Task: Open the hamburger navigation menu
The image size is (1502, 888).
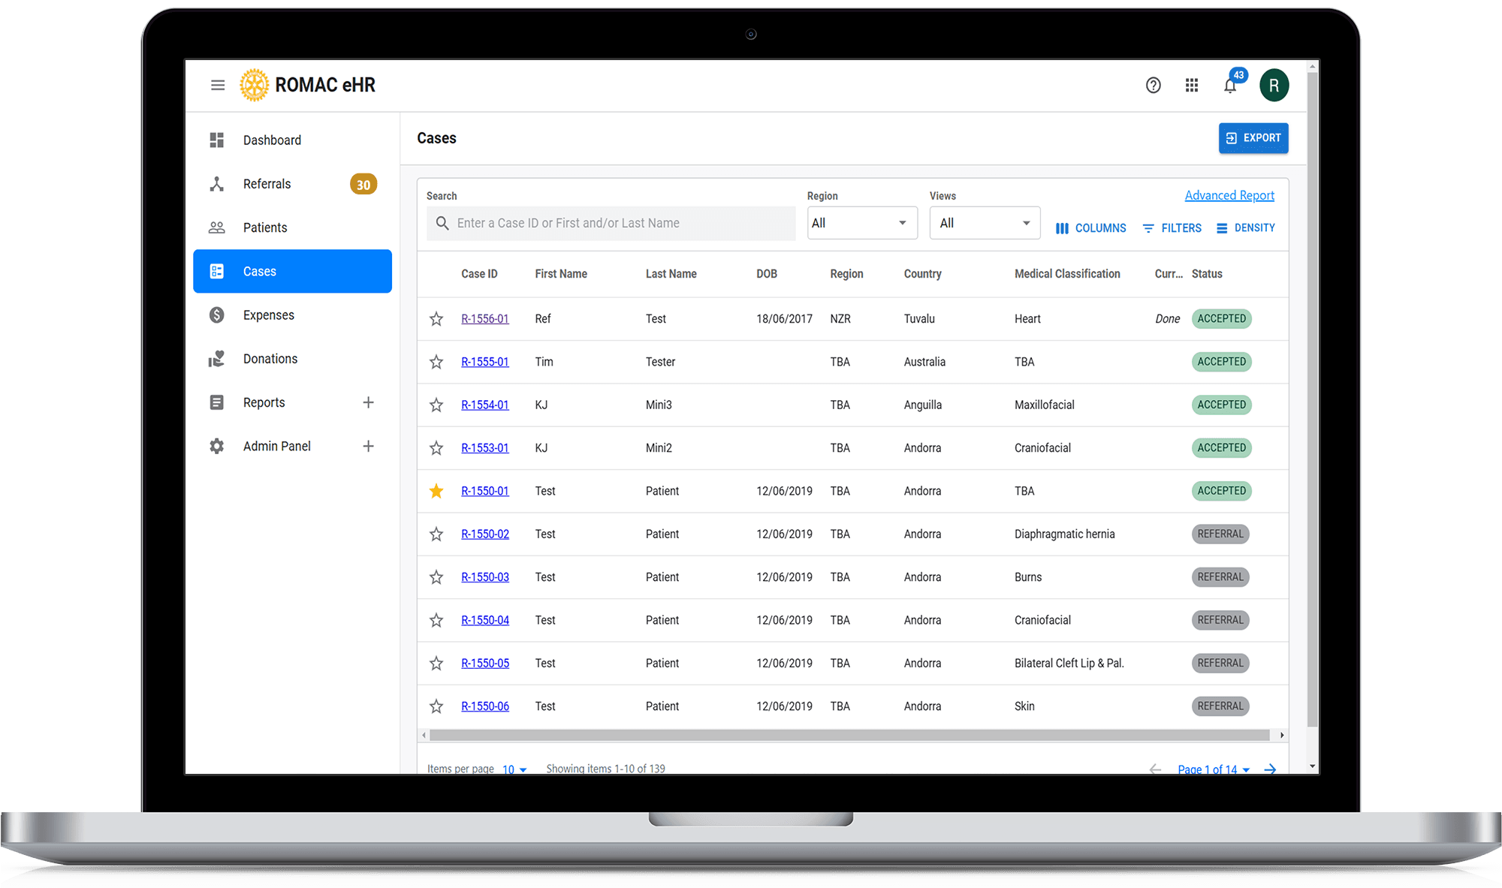Action: [x=218, y=85]
